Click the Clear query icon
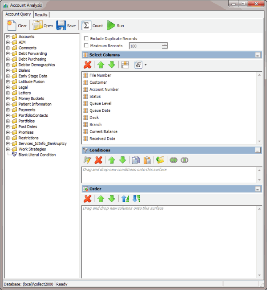The height and width of the screenshot is (290, 267). pos(12,25)
